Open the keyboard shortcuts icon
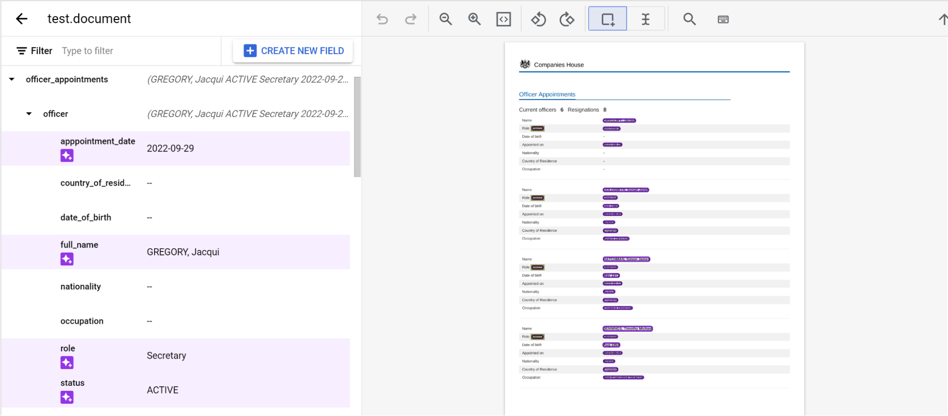The width and height of the screenshot is (948, 416). coord(723,19)
